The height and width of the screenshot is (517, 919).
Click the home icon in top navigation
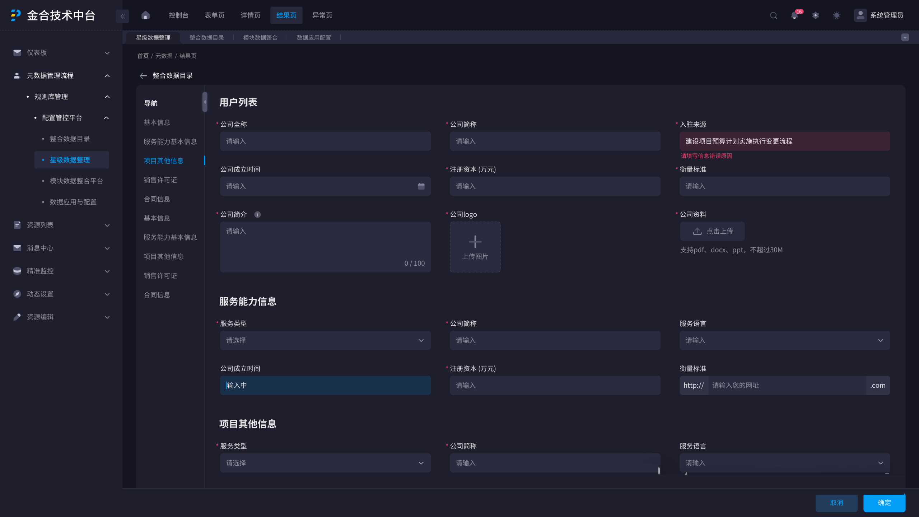coord(145,15)
